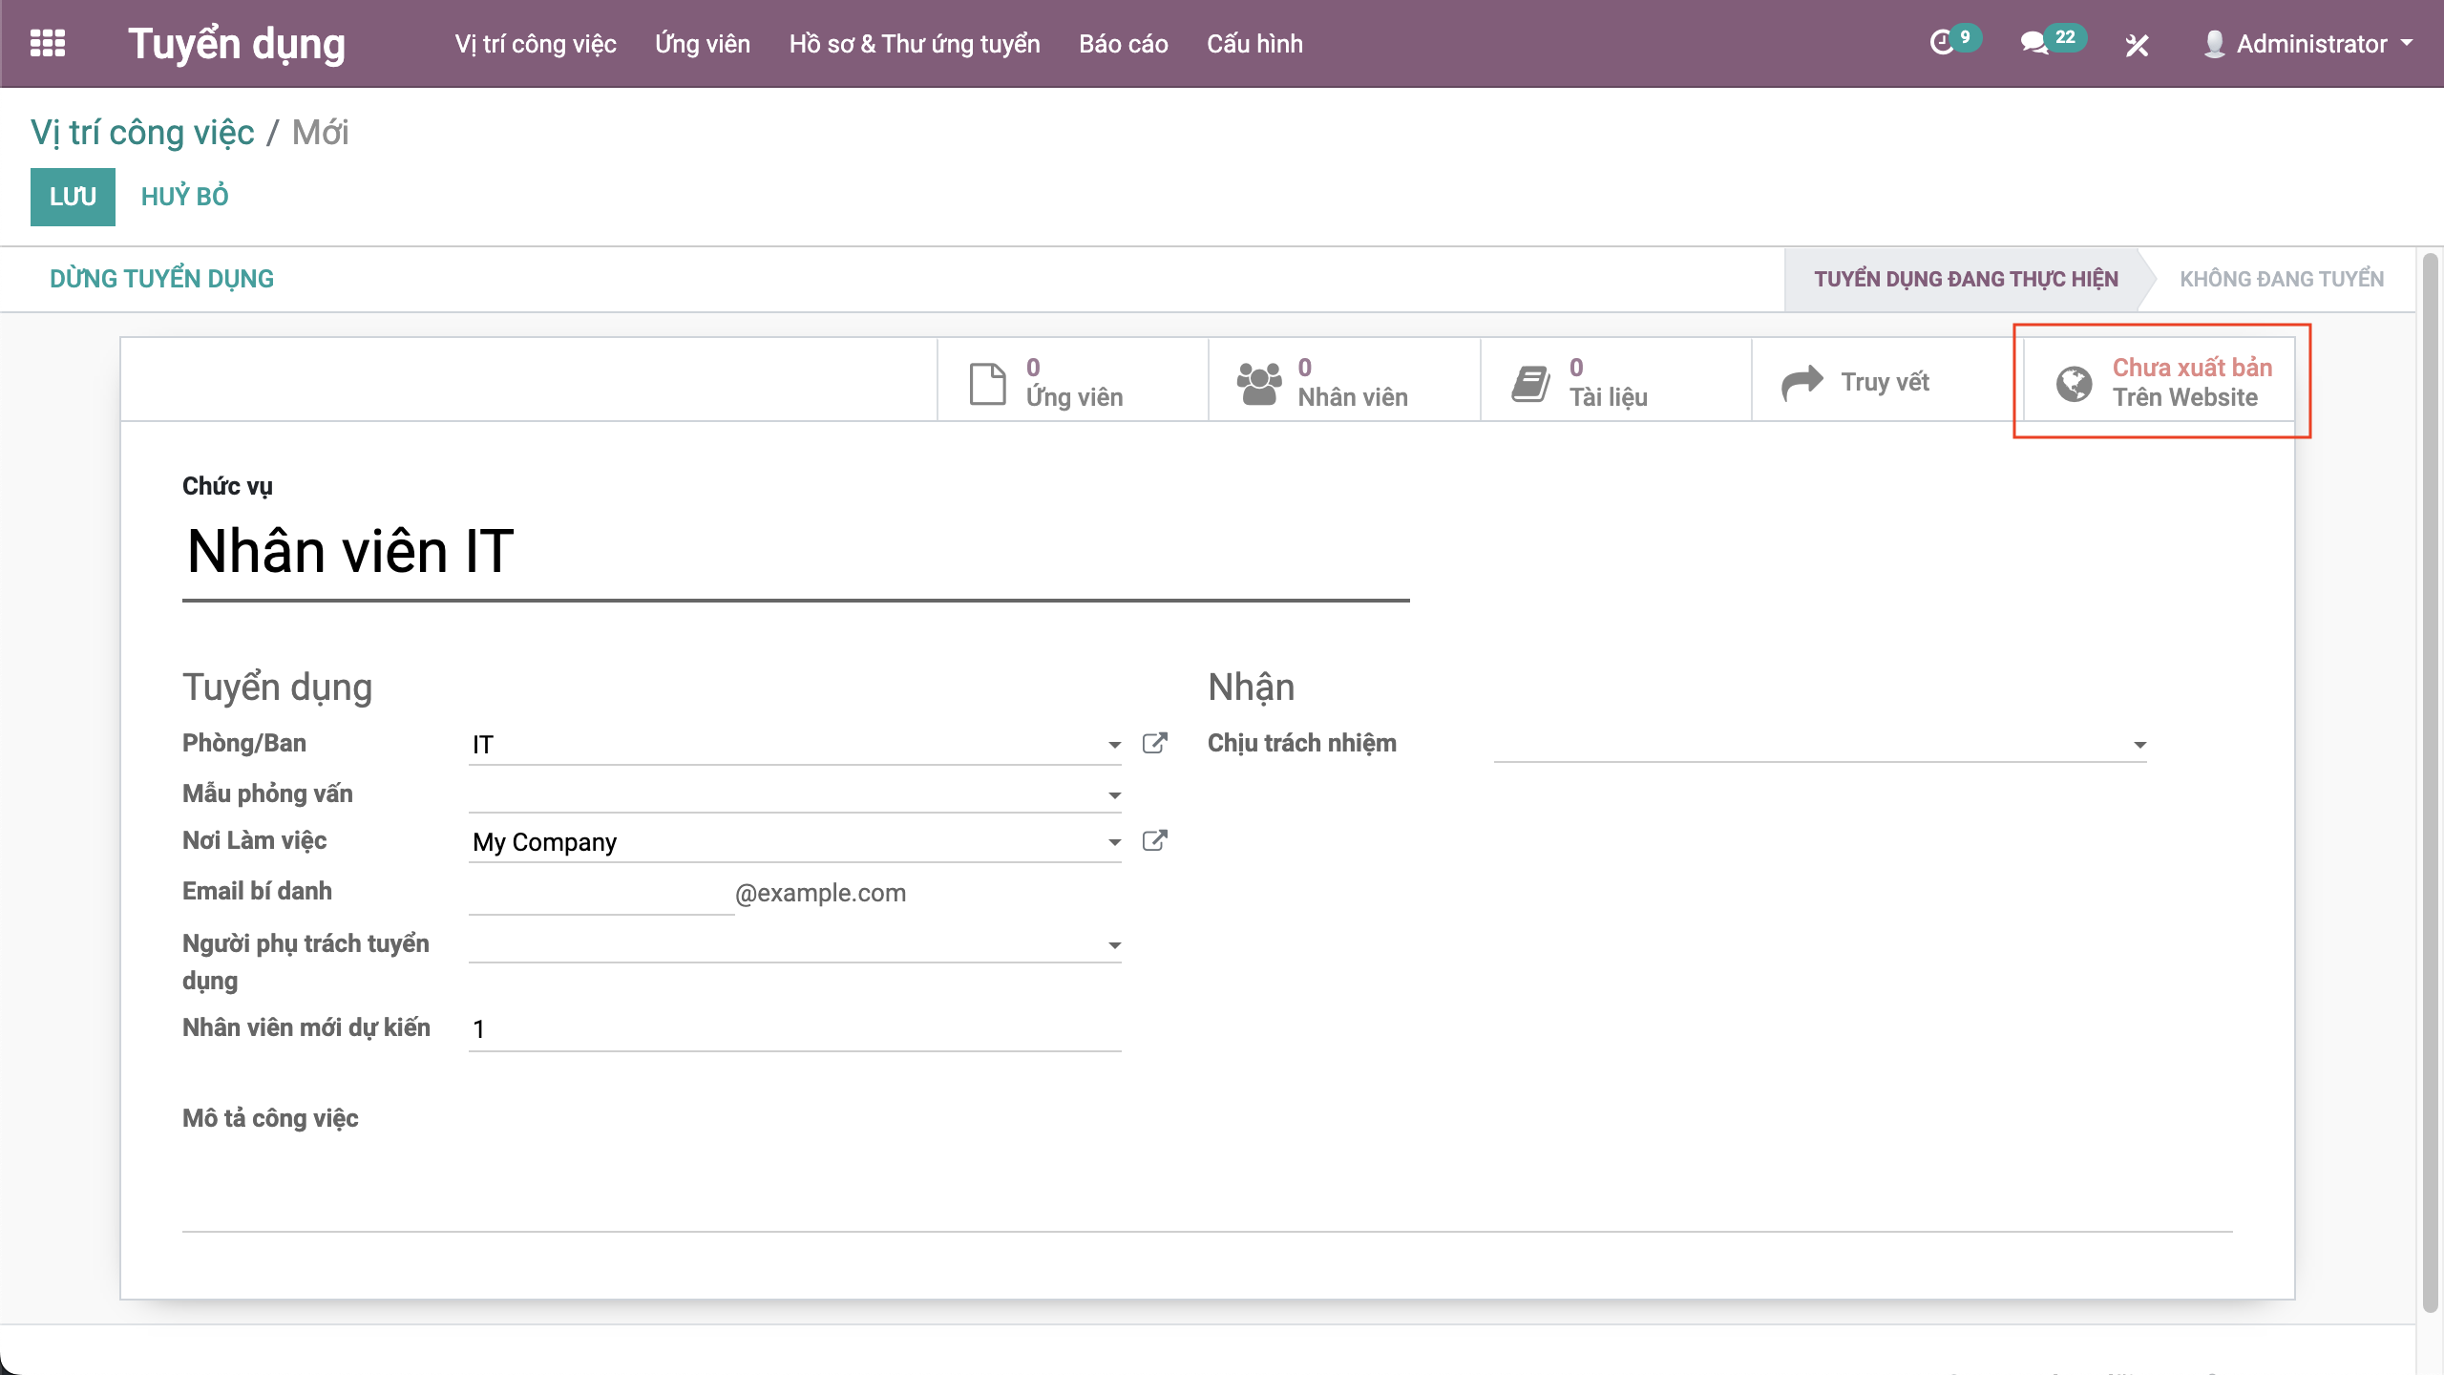Open the Cấu hình menu
2444x1375 pixels.
(x=1254, y=44)
